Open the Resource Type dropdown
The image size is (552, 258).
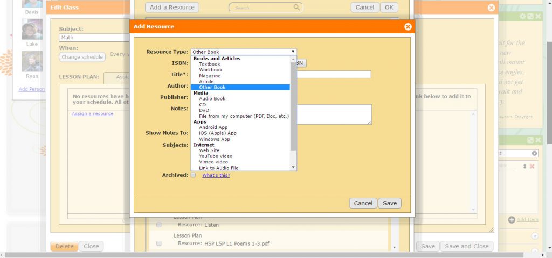coord(243,52)
